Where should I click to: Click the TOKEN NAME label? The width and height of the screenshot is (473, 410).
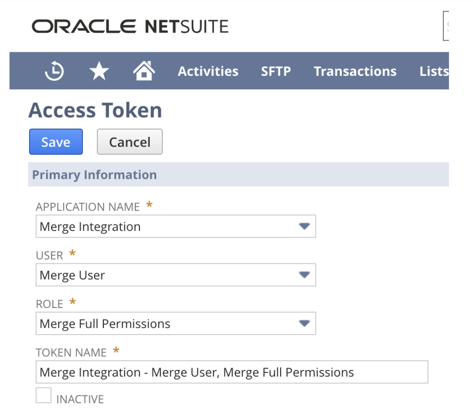(x=71, y=353)
